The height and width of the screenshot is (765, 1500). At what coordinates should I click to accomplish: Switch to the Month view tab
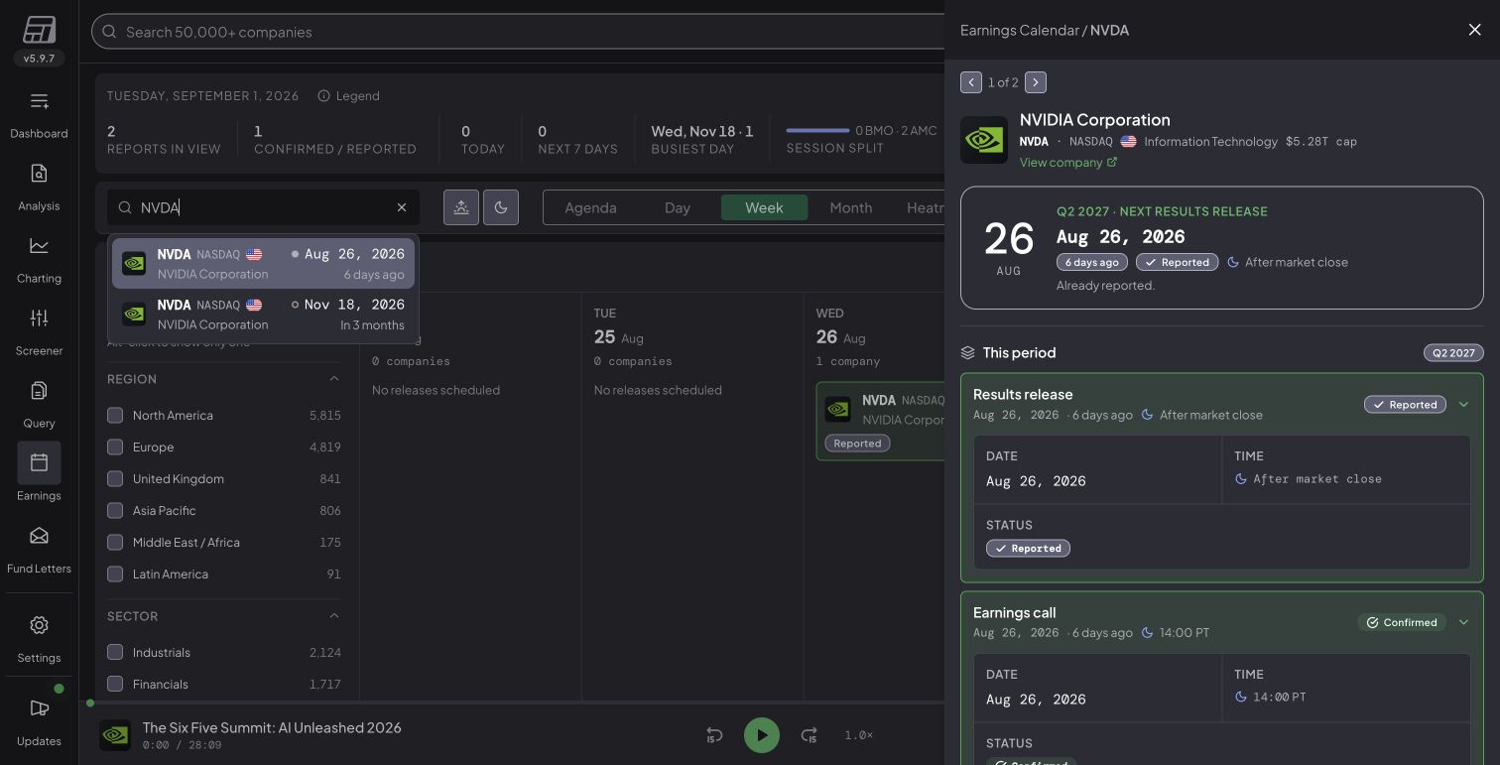click(x=851, y=207)
